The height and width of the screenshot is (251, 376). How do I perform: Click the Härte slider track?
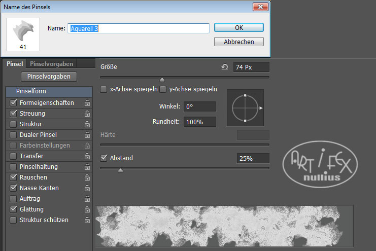(185, 145)
